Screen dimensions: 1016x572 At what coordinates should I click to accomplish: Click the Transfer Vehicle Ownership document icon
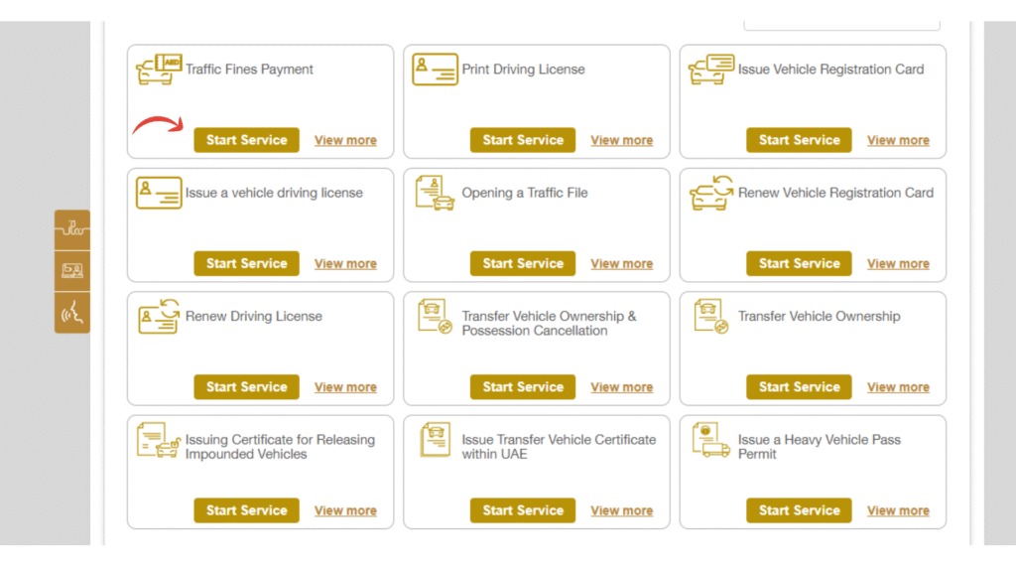(x=710, y=316)
